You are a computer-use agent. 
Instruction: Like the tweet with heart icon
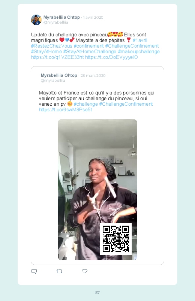point(85,271)
